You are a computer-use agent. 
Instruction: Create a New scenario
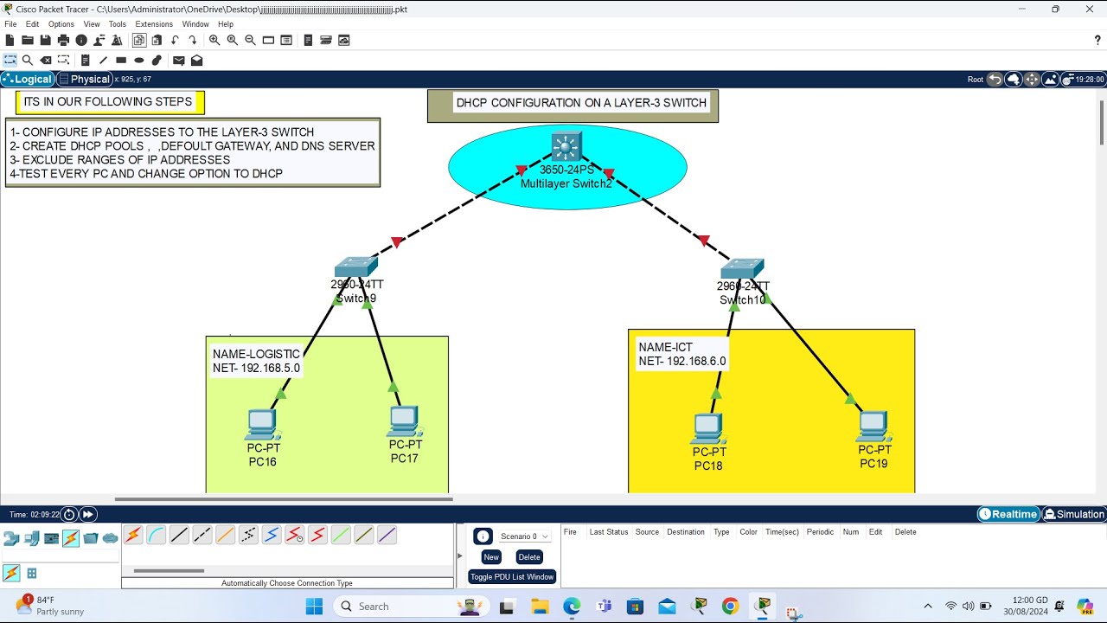point(491,557)
